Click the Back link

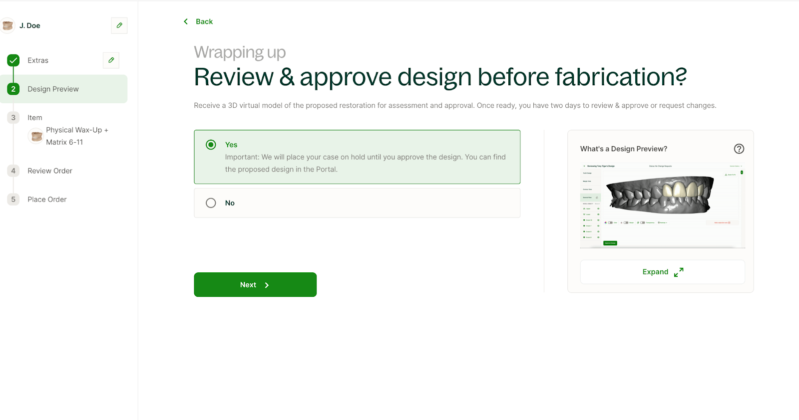(204, 21)
